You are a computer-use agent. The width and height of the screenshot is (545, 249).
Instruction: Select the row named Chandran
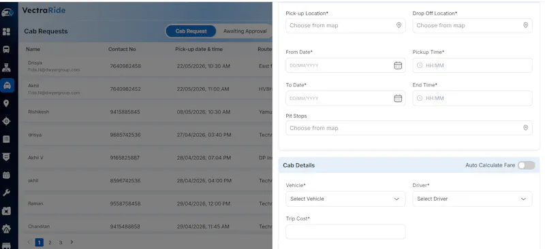(148, 227)
